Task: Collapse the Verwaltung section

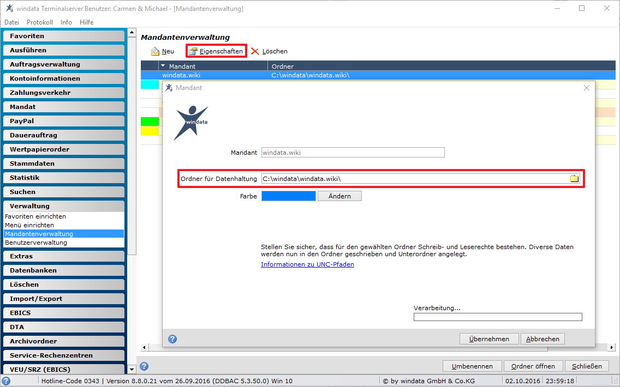Action: [x=64, y=206]
